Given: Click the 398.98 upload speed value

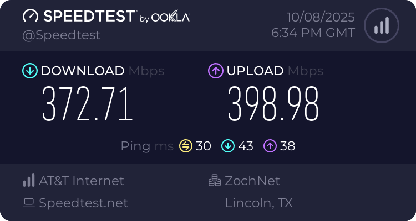Looking at the screenshot, I should pos(273,104).
